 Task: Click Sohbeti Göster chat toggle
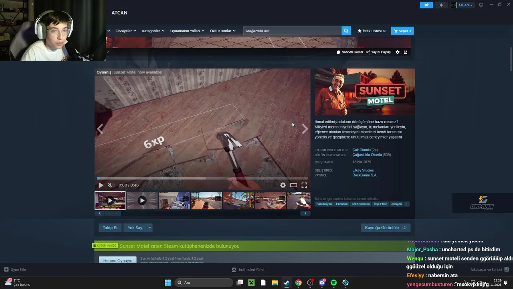[x=350, y=52]
